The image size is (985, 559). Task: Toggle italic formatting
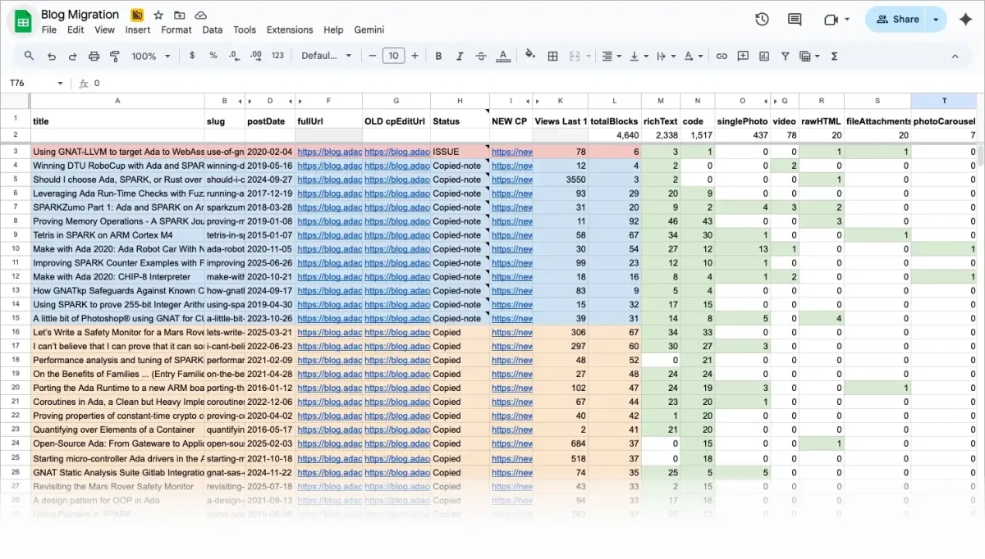[460, 56]
